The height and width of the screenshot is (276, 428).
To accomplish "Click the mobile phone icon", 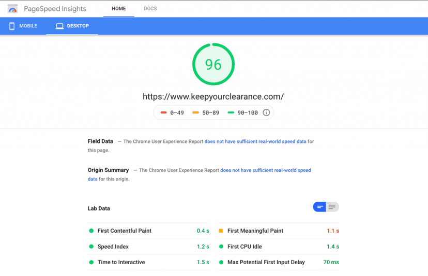I will pos(12,26).
